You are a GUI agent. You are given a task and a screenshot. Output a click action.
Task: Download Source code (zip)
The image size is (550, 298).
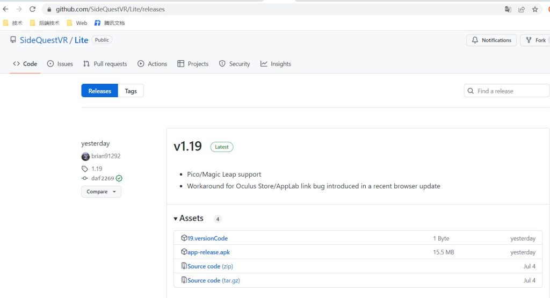click(210, 266)
